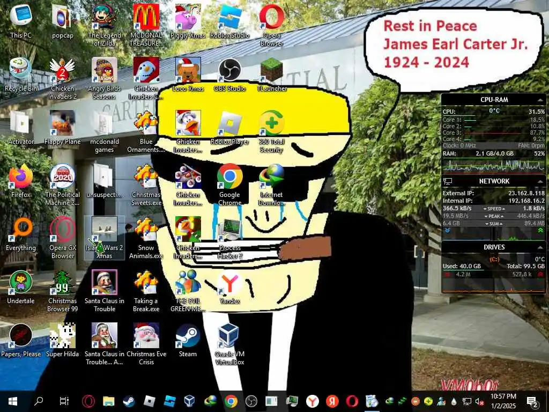Screen dimensions: 549x412
Task: Open Roblox Studio desktop shortcut
Action: (229, 21)
